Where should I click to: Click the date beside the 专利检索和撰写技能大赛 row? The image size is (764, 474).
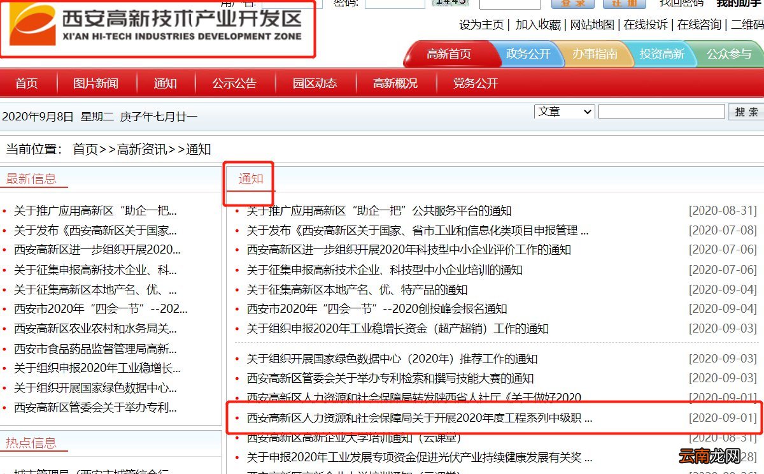tap(723, 378)
